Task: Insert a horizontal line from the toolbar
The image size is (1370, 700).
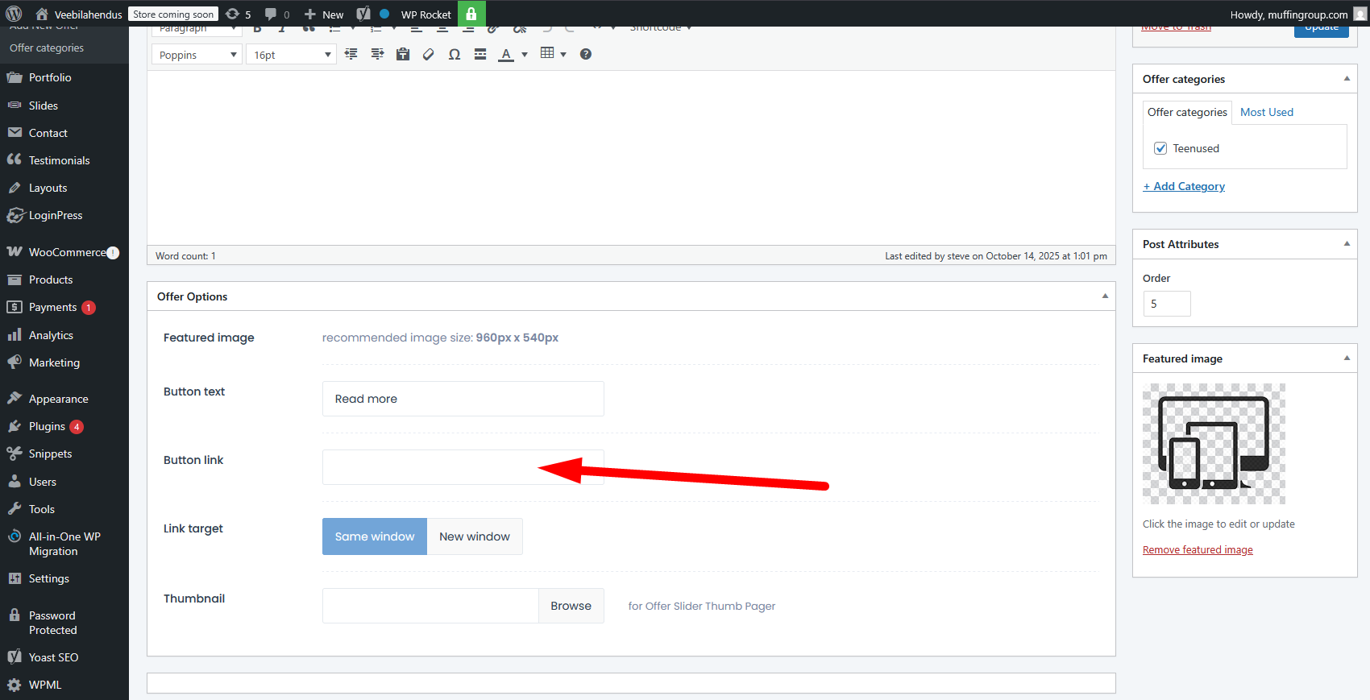Action: click(480, 54)
